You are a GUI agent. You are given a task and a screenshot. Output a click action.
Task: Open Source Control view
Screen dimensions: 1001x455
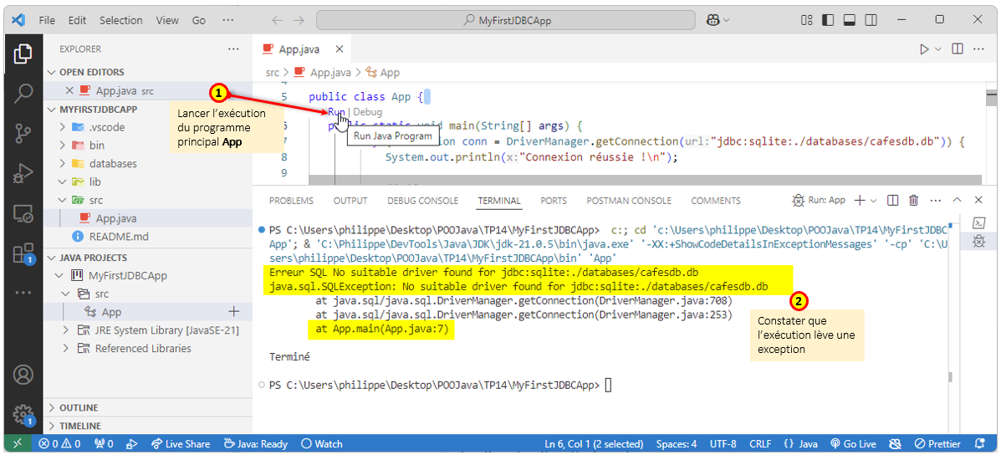click(23, 133)
